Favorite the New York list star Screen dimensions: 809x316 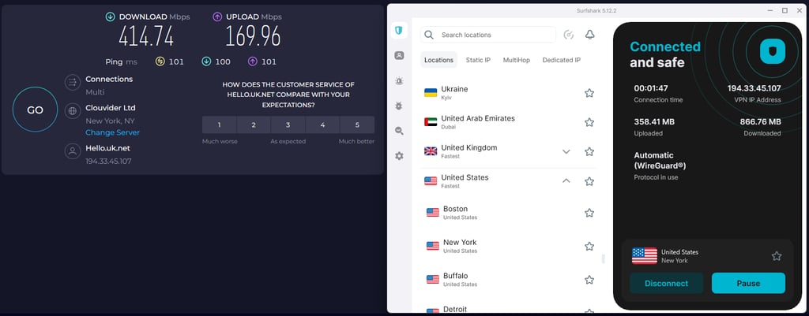point(589,247)
